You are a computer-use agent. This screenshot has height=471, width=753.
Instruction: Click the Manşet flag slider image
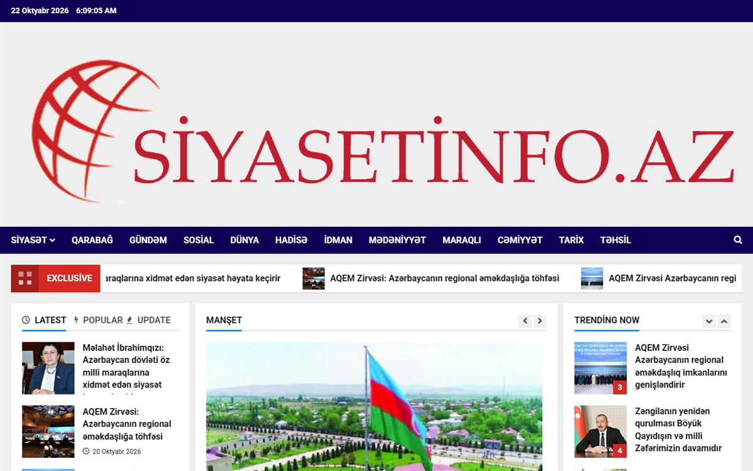[x=374, y=406]
